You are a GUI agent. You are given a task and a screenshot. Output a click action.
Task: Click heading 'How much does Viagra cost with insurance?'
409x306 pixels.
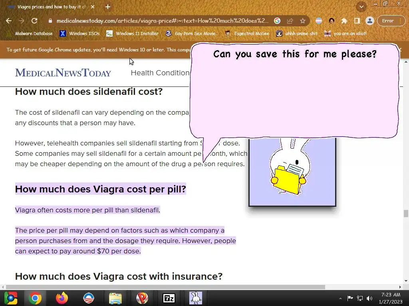point(119,277)
